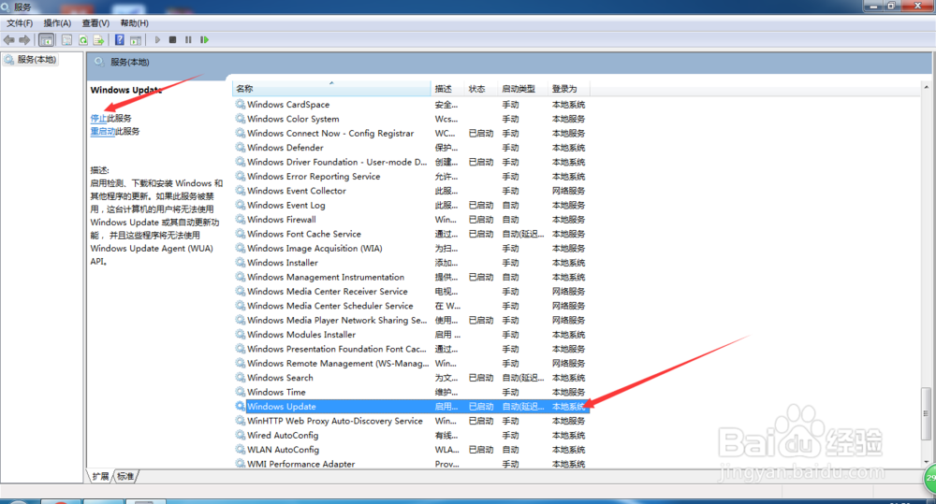
Task: Sort by the 状态 column header
Action: point(480,89)
